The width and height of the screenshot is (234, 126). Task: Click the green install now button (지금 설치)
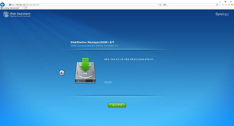pos(117,105)
